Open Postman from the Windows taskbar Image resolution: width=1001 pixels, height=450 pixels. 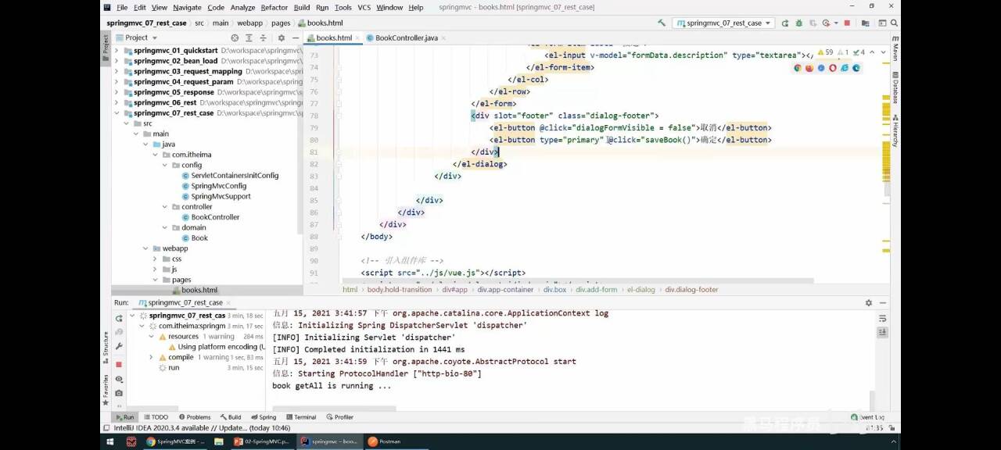click(x=385, y=441)
